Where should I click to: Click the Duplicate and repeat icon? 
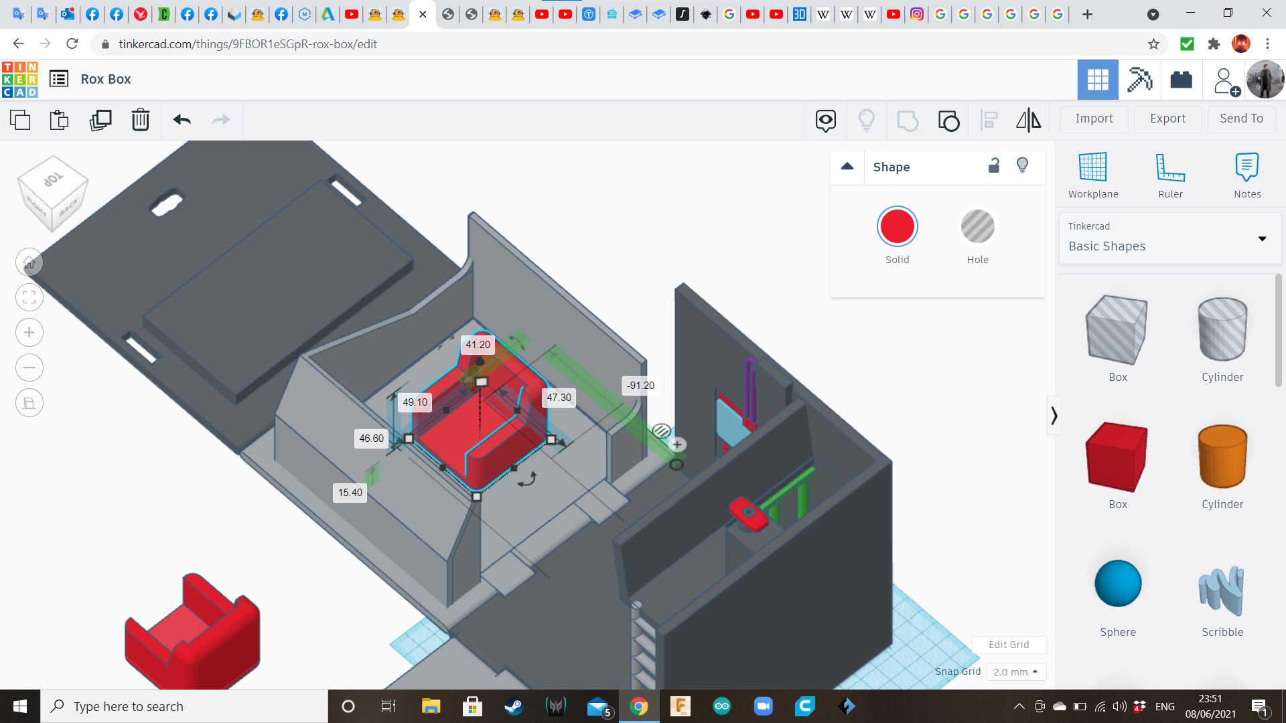[100, 120]
